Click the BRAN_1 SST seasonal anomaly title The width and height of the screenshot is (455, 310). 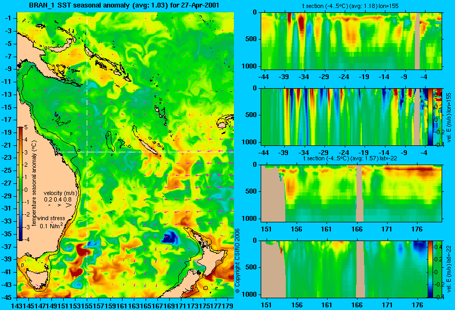tap(124, 5)
